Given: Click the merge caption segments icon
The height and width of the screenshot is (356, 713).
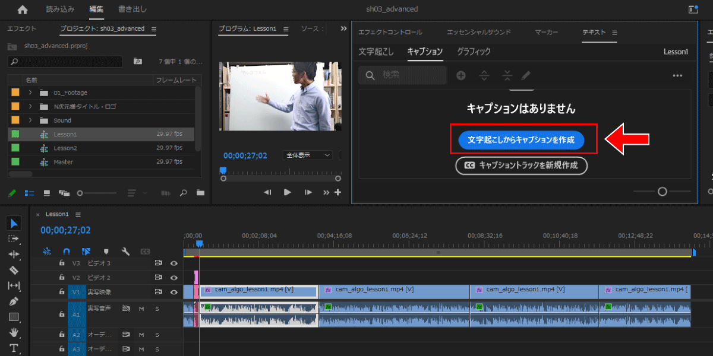Looking at the screenshot, I should (507, 75).
